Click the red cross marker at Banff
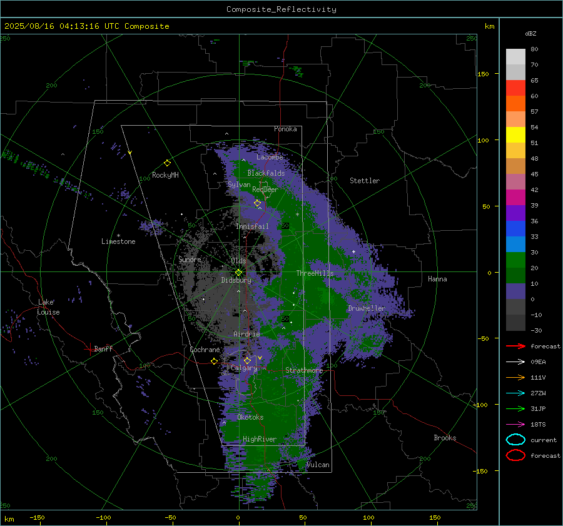Viewport: 563px width, 526px height. (89, 349)
